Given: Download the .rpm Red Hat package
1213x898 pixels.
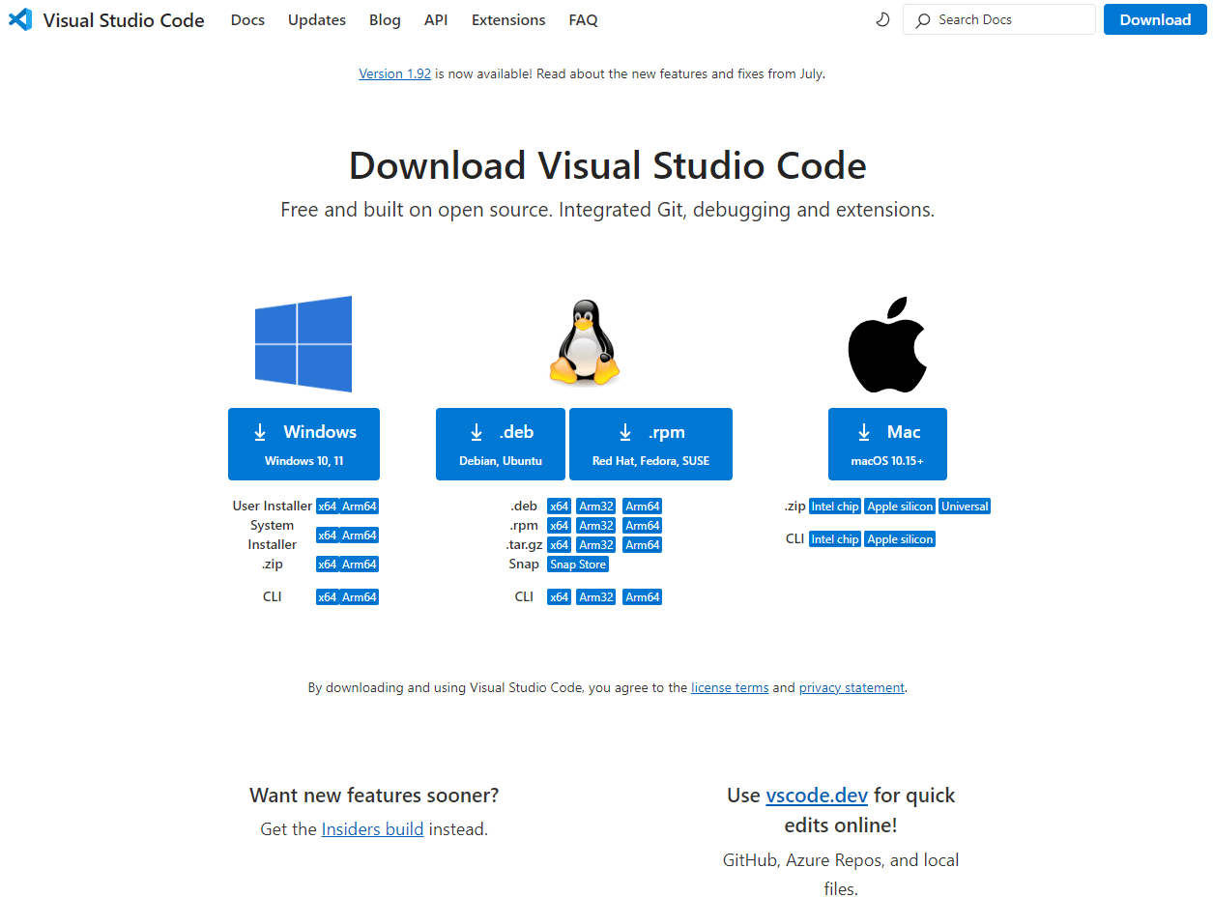Looking at the screenshot, I should [650, 444].
